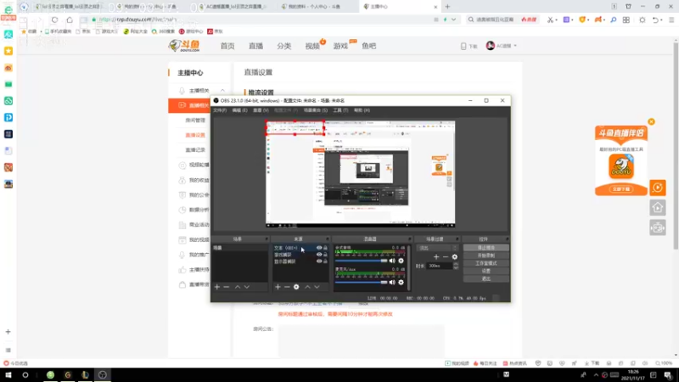Viewport: 679px width, 382px height.
Task: Open a new browser tab with plus
Action: pos(448,7)
